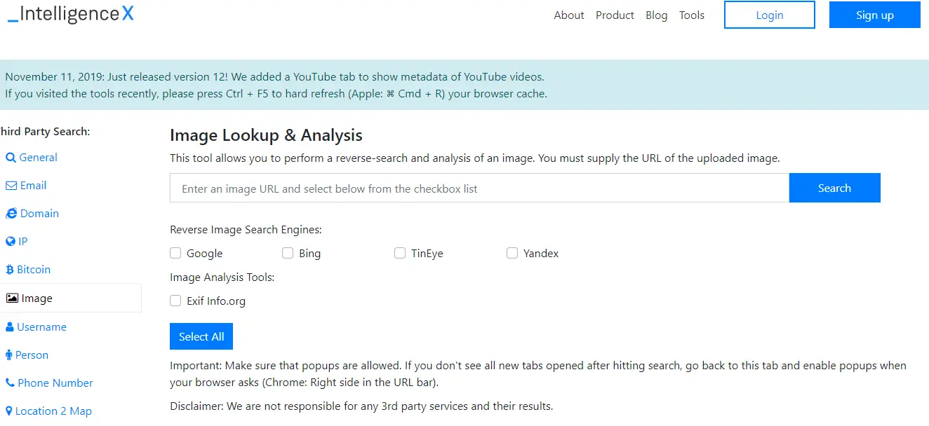Click the Username person icon

[x=10, y=327]
